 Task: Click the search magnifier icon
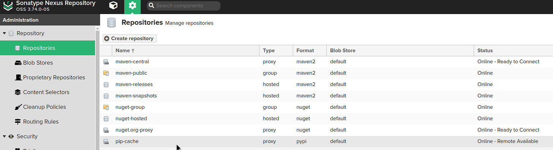pos(151,6)
